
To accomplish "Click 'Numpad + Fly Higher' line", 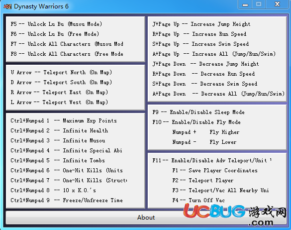I will click(206, 132).
